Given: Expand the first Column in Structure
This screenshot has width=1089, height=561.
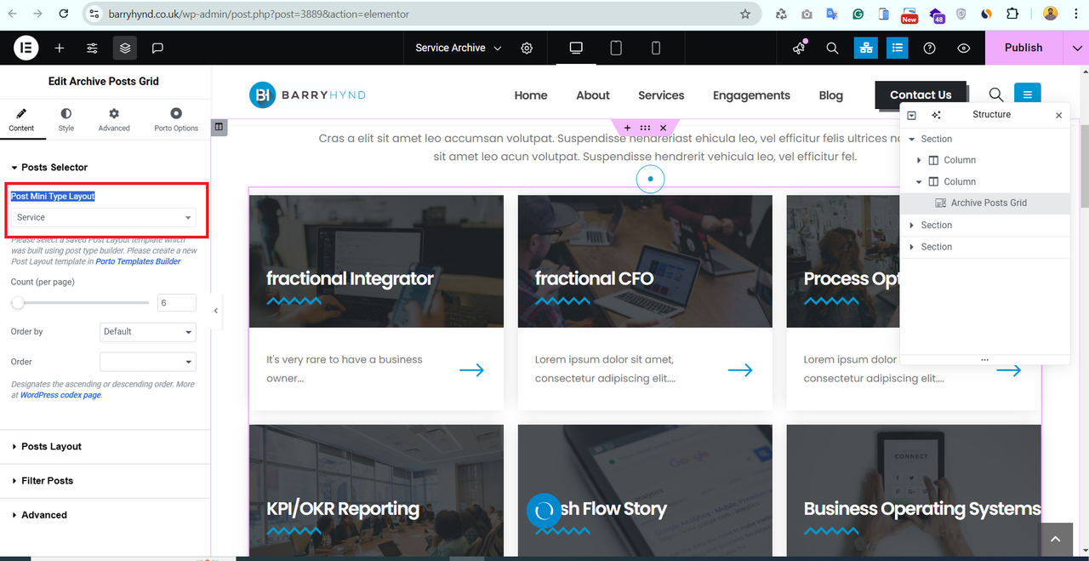Looking at the screenshot, I should (x=919, y=160).
